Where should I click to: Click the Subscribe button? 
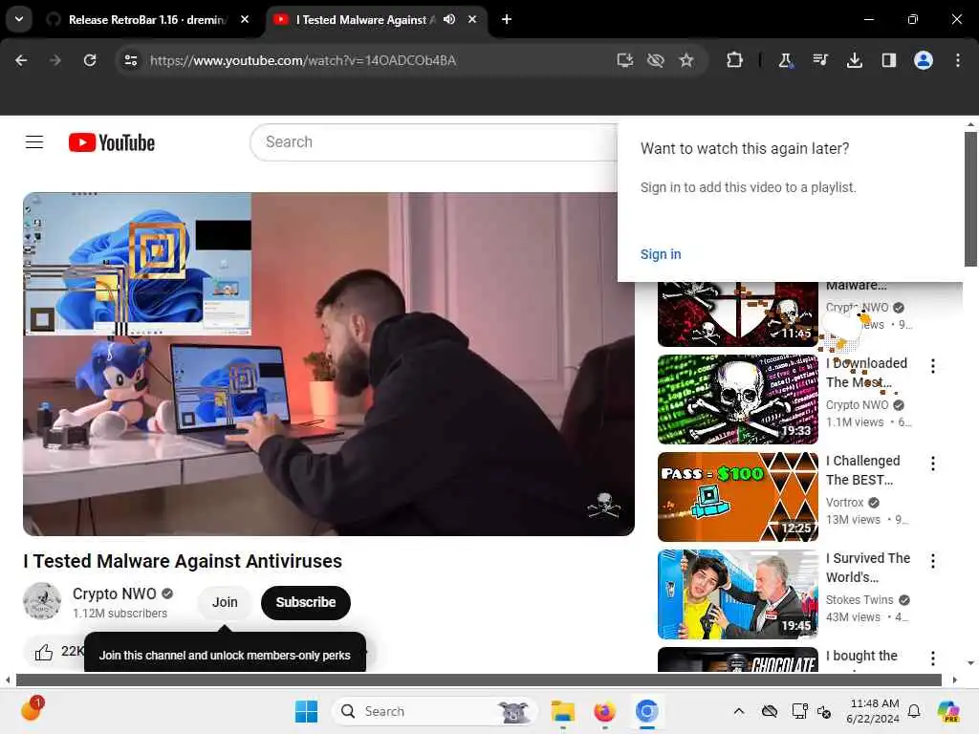click(306, 602)
